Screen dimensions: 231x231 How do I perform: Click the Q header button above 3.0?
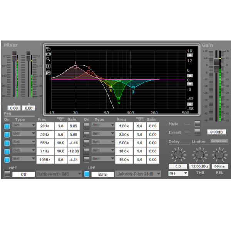click(60, 119)
